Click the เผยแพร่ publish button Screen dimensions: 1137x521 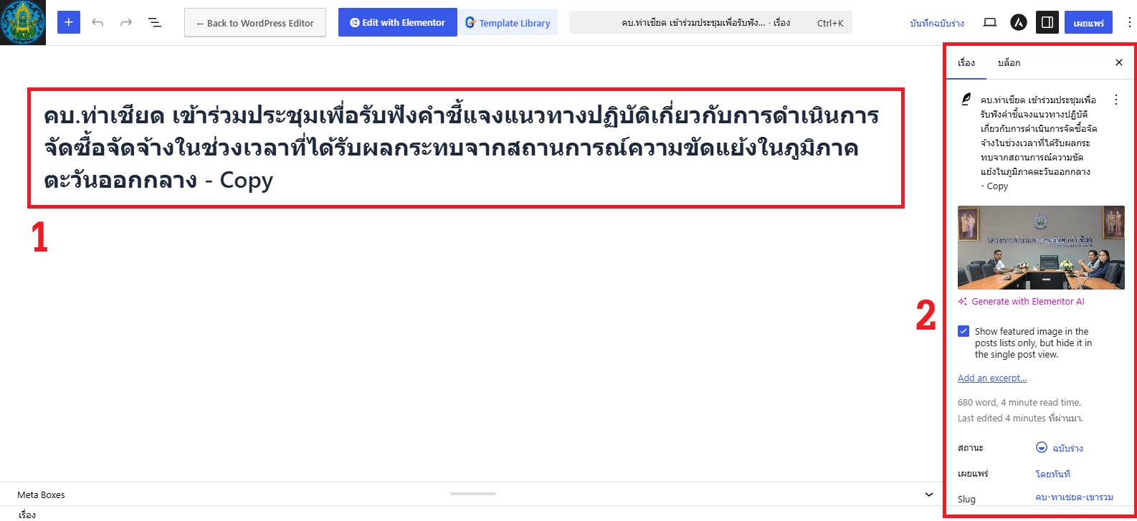click(1088, 23)
